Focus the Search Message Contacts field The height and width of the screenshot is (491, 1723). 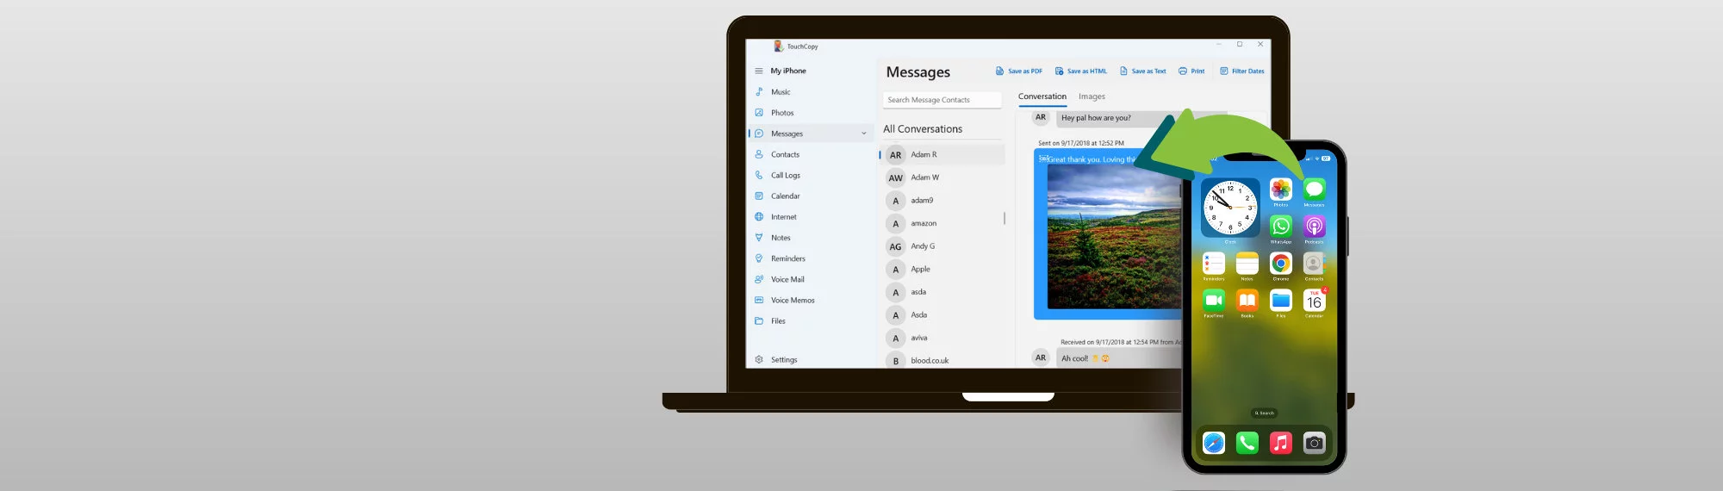click(x=942, y=100)
